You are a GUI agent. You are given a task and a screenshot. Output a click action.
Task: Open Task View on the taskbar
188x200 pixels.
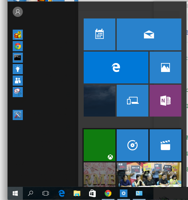[x=46, y=193]
